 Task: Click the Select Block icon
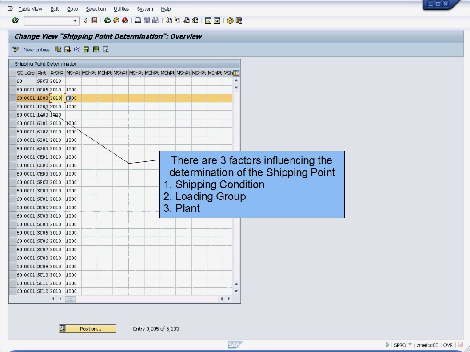pos(96,49)
